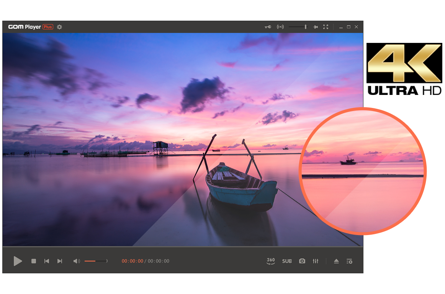This screenshot has height=294, width=445.
Task: Adjust the volume slider
Action: coord(95,261)
